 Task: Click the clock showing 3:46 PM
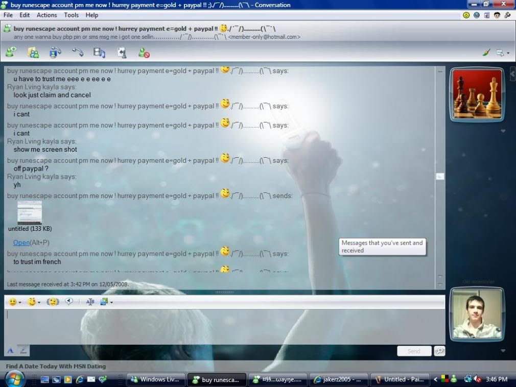[497, 379]
